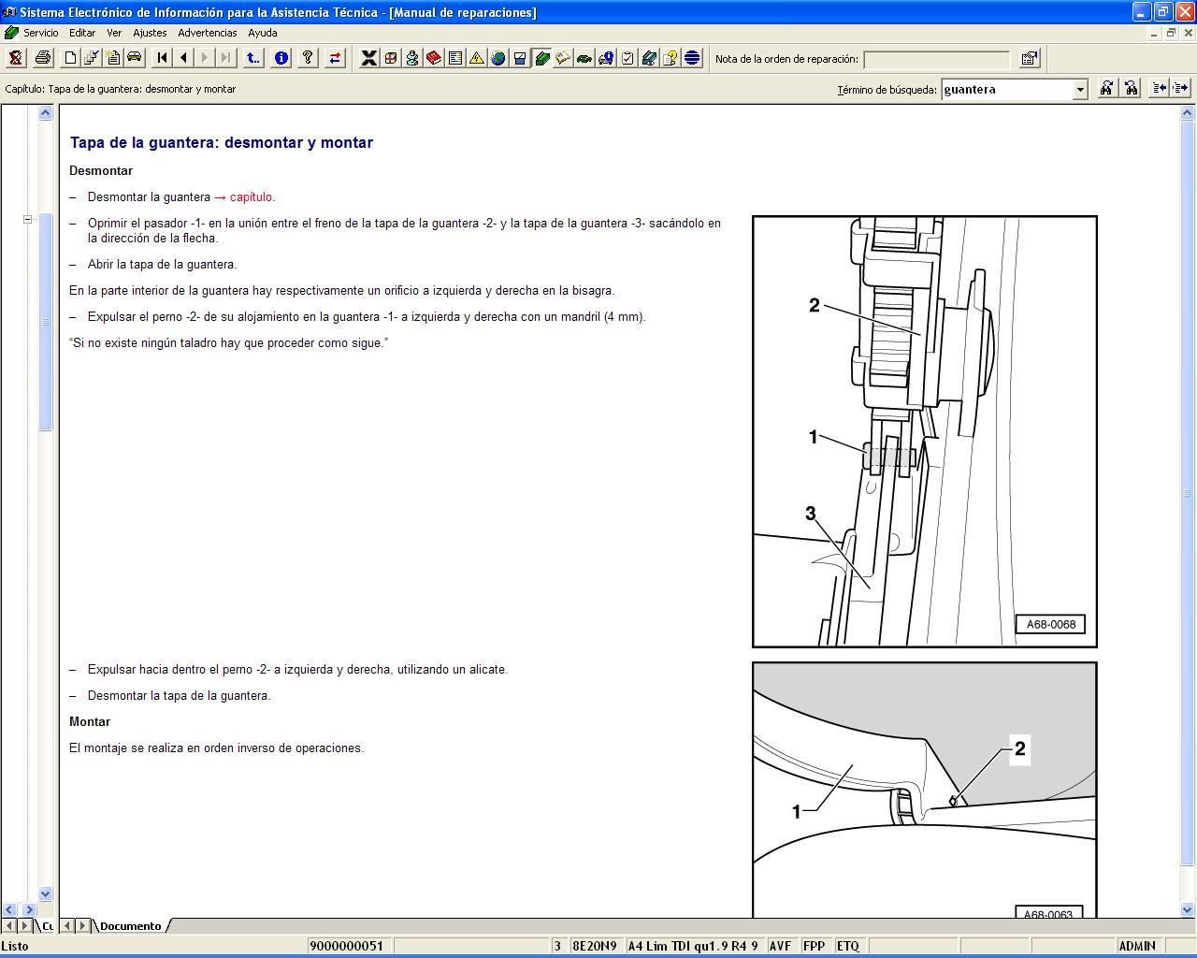Screen dimensions: 1197x958
Task: Click the document vertical scrollbar up arrow
Action: pyautogui.click(x=1188, y=113)
